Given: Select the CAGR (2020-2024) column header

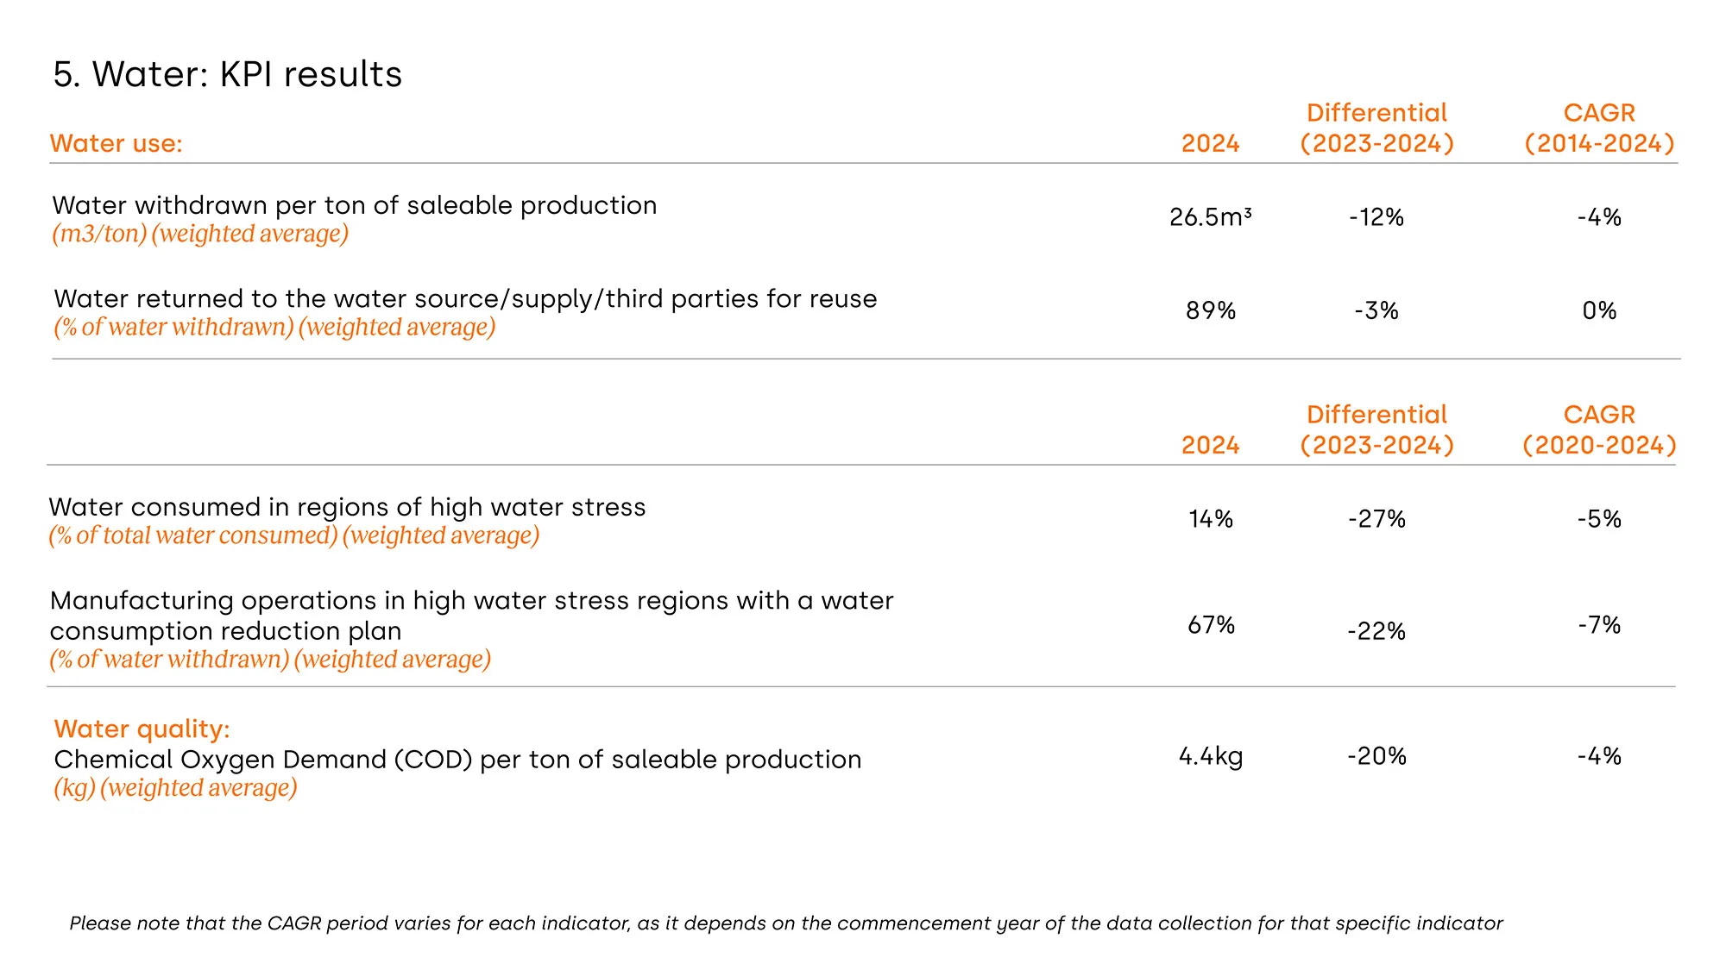Looking at the screenshot, I should pos(1599,430).
